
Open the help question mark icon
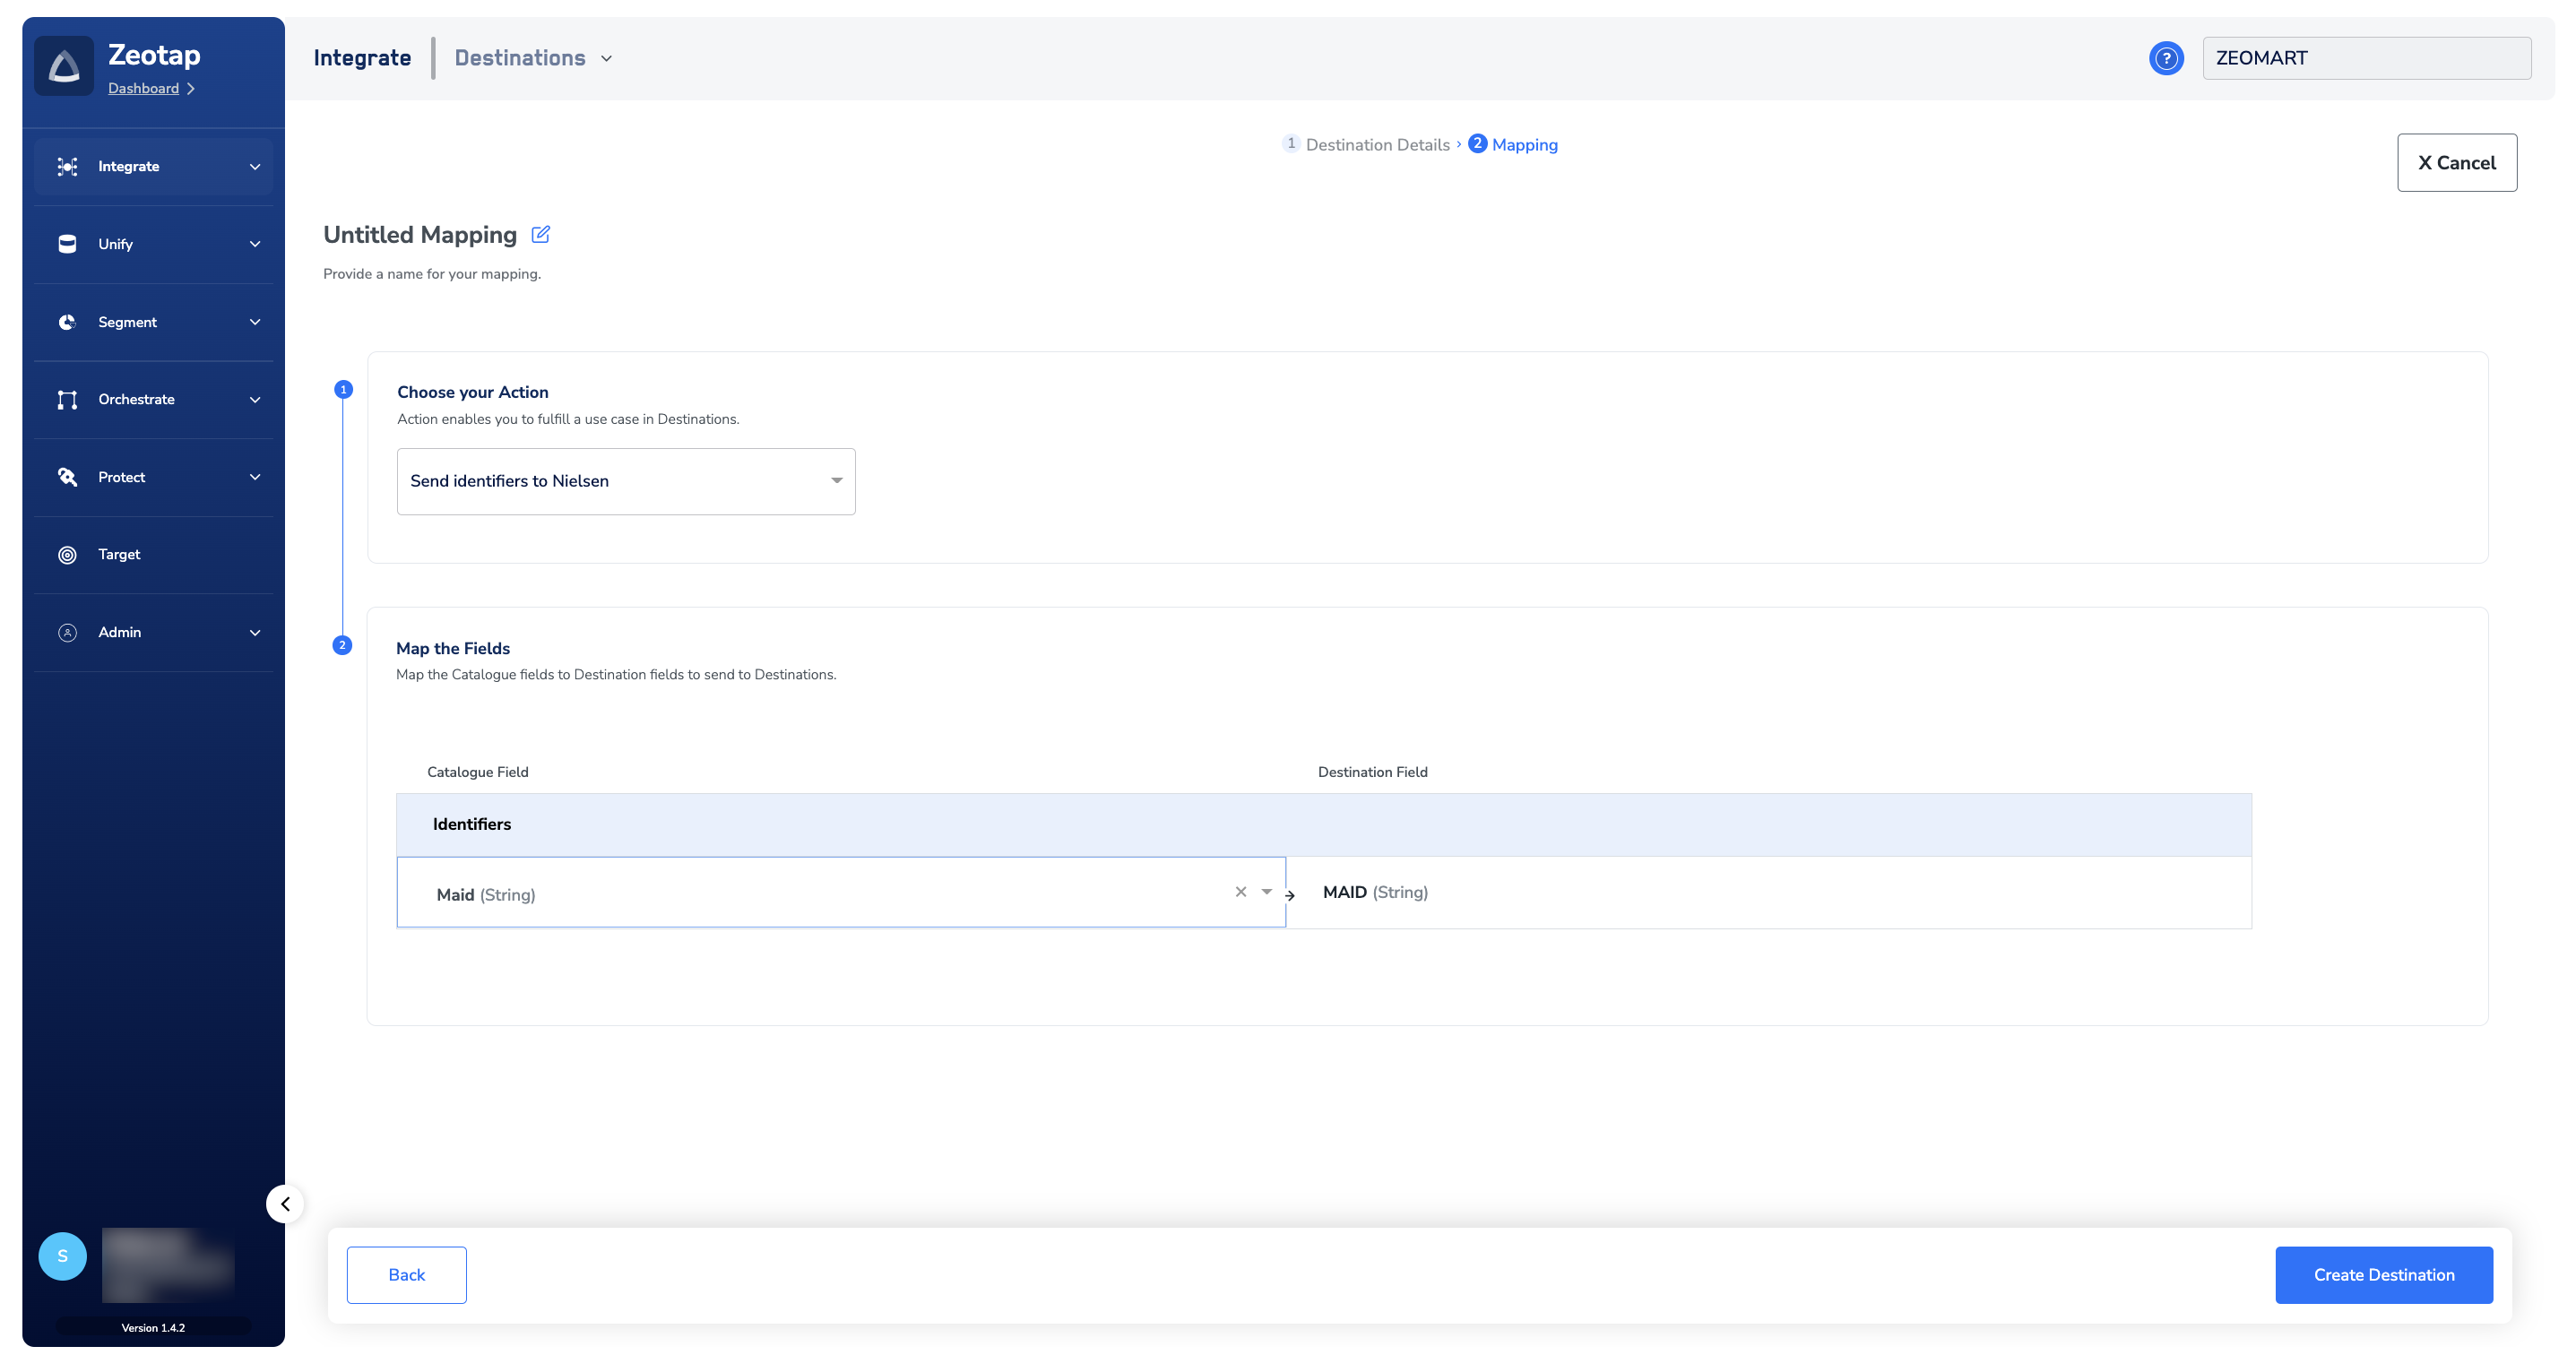2166,58
